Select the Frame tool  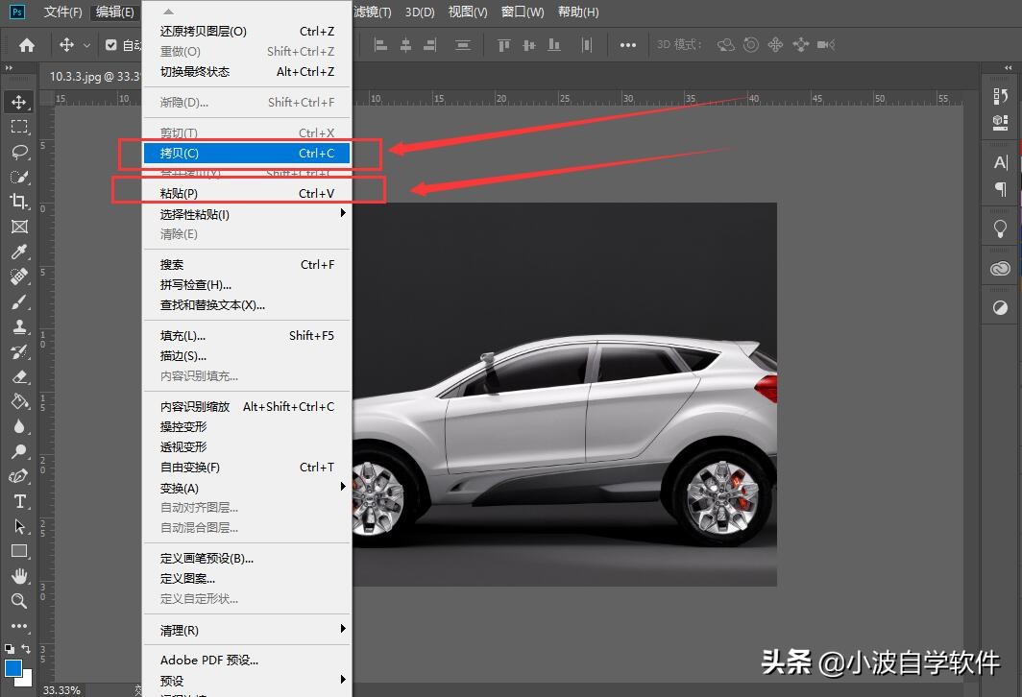[19, 227]
